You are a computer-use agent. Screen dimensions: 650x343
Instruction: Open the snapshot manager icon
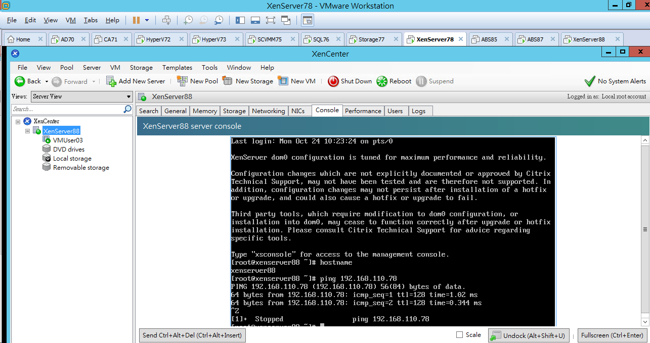[219, 20]
